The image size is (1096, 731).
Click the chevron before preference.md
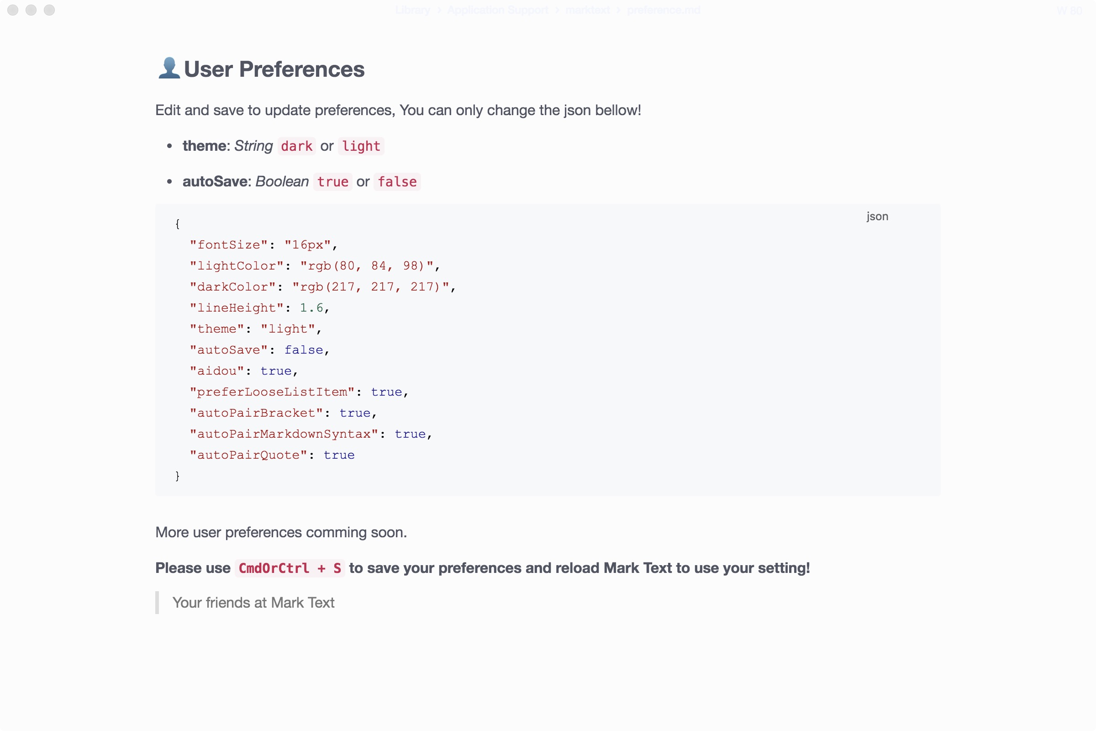pos(618,10)
